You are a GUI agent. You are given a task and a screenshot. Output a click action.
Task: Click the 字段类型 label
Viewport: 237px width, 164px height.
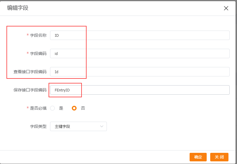tap(38, 126)
